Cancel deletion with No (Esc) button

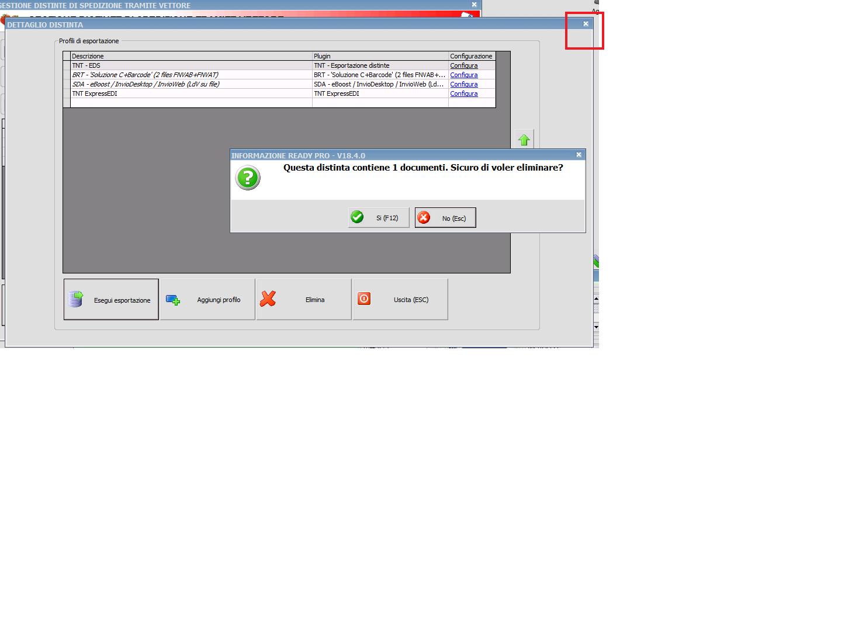coord(445,218)
